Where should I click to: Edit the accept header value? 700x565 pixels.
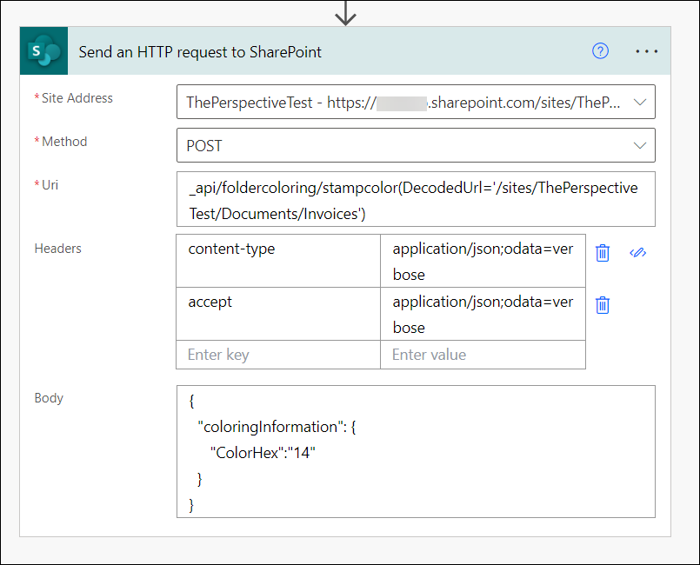(483, 314)
